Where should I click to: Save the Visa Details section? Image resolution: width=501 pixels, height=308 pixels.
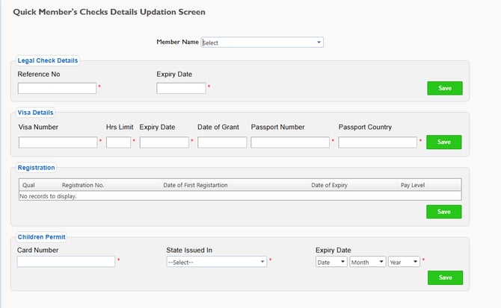444,142
